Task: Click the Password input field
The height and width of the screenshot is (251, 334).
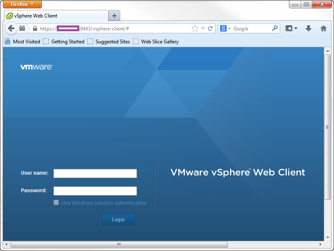Action: pos(95,191)
